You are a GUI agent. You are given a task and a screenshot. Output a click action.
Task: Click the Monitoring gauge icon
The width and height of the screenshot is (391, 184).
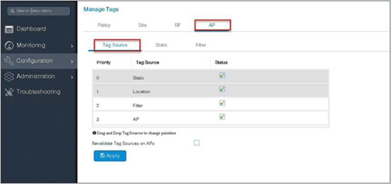click(10, 45)
